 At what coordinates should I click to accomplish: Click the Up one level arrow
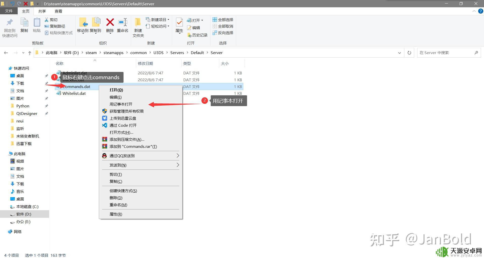(x=30, y=53)
